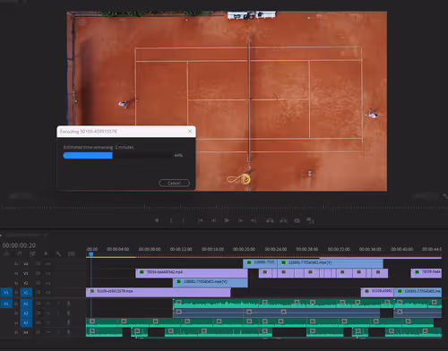Toggle sync lock on V2 track
The height and width of the screenshot is (351, 448).
click(x=38, y=283)
